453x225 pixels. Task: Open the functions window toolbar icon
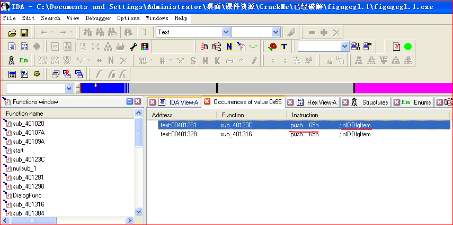point(241,46)
